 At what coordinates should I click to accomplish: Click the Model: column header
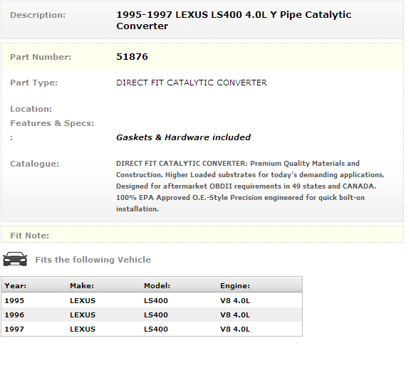[x=157, y=286]
